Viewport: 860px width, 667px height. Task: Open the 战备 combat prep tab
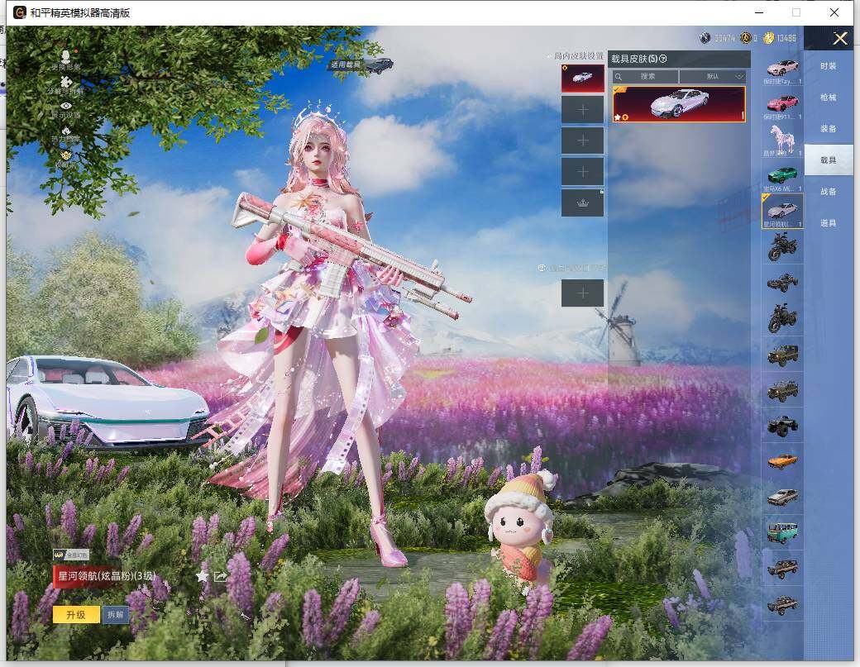point(829,191)
